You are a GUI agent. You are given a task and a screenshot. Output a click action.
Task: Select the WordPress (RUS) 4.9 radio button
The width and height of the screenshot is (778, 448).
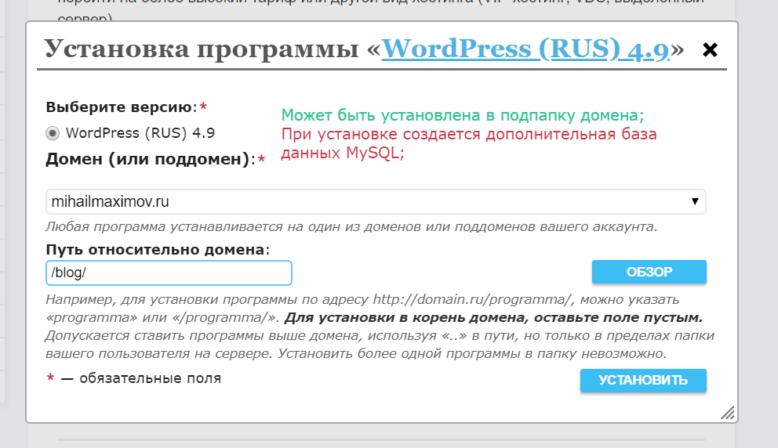[x=53, y=133]
